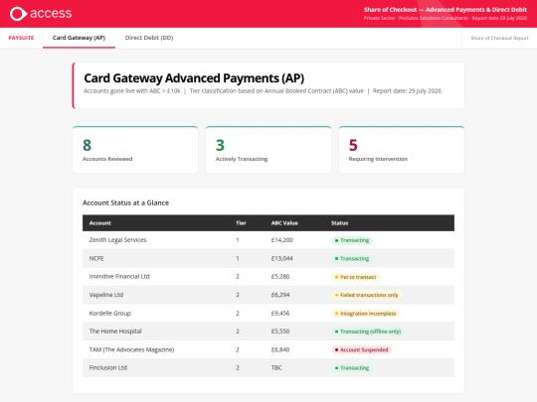
Task: Select the Card Gateway (AP) tab
Action: click(79, 38)
